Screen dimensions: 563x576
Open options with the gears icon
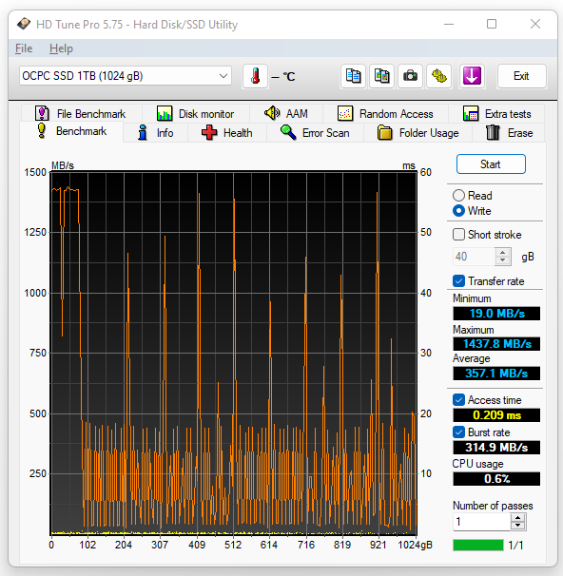click(x=438, y=76)
